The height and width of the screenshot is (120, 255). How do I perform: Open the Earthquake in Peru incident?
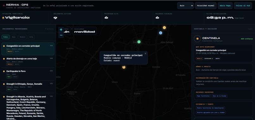click(28, 74)
